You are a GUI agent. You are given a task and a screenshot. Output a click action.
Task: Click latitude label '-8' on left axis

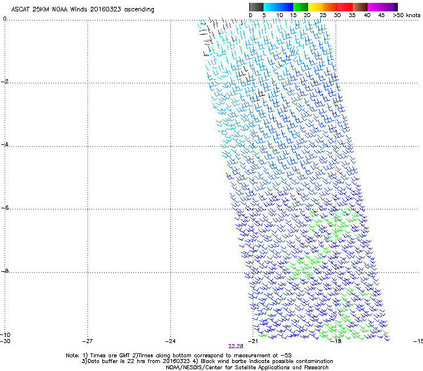[x=5, y=271]
